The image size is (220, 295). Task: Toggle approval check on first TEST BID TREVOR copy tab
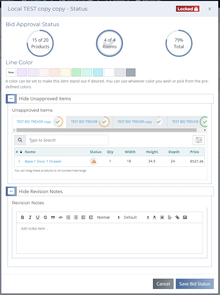[x=58, y=122]
